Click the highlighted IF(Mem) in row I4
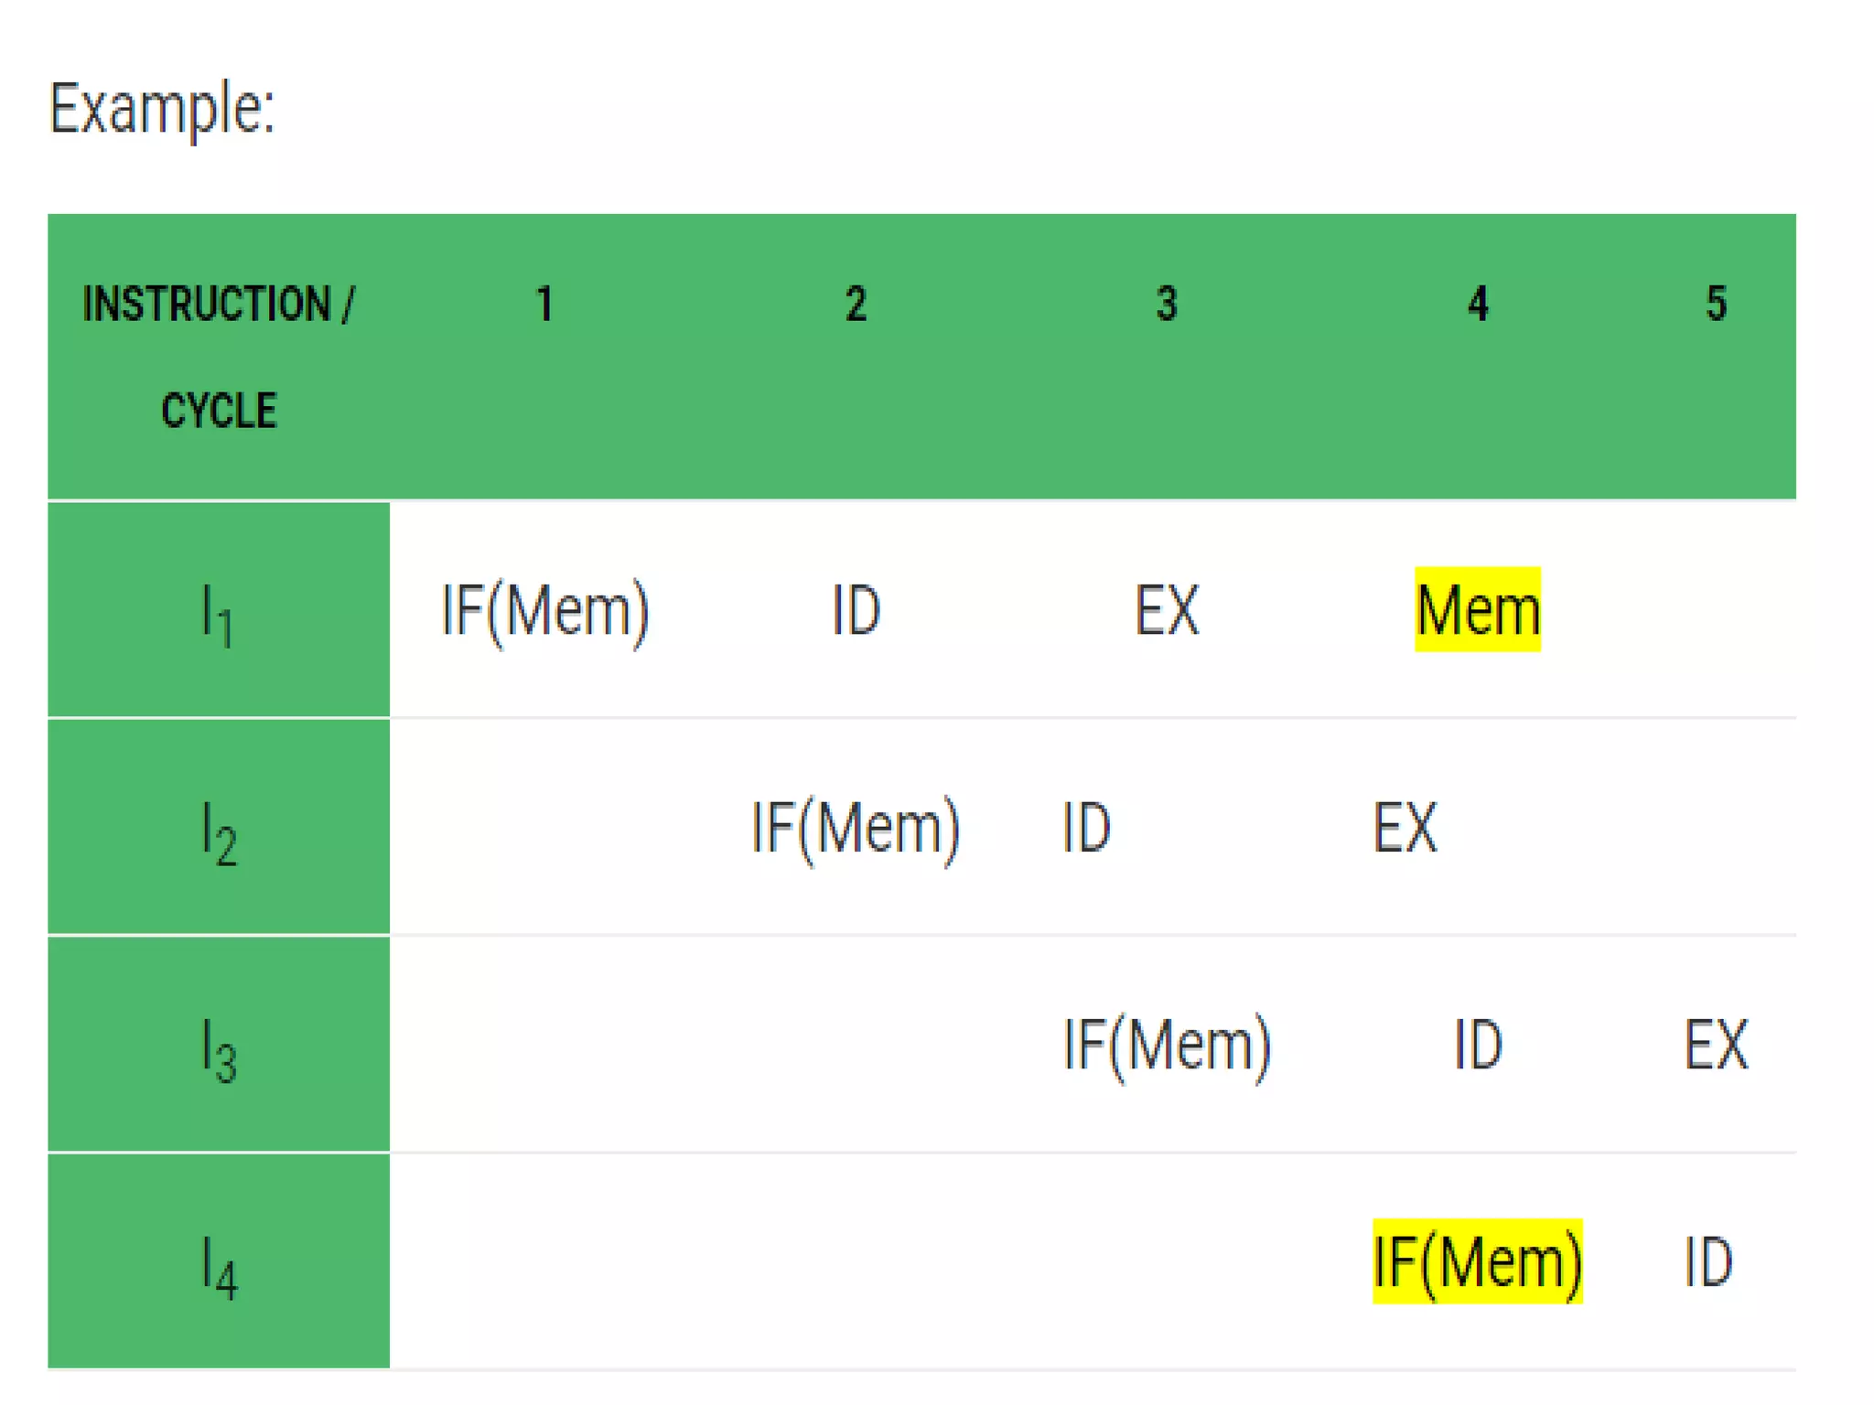The width and height of the screenshot is (1874, 1405). pos(1478,1262)
